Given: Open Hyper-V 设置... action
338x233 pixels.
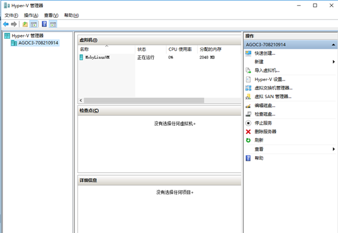Looking at the screenshot, I should pyautogui.click(x=270, y=79).
